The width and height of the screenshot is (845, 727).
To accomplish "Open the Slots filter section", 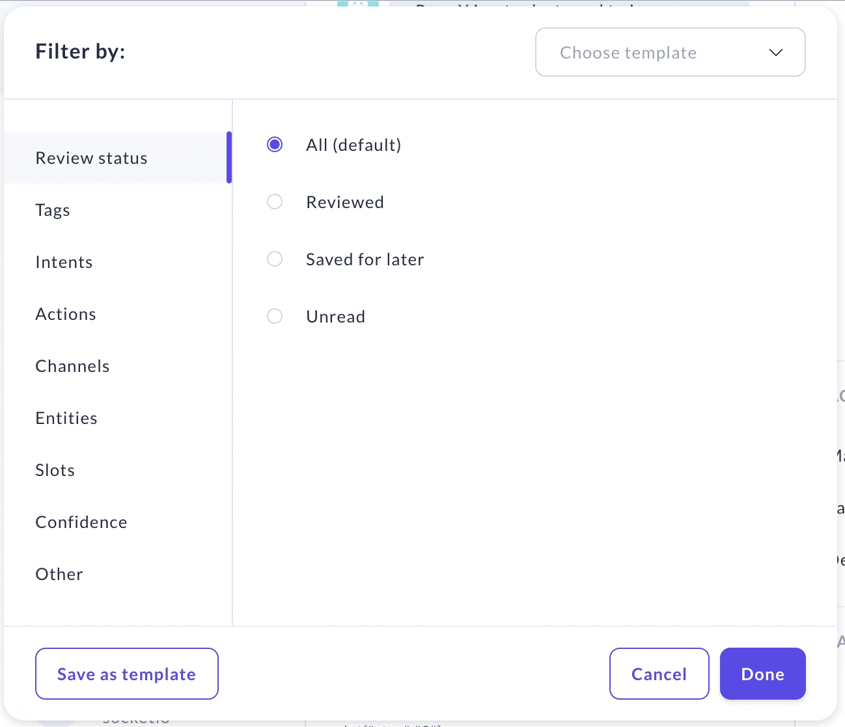I will coord(55,469).
